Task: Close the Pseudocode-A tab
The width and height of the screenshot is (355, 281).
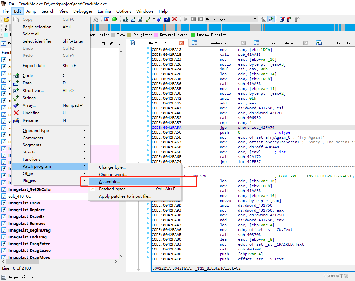Action: [306, 43]
